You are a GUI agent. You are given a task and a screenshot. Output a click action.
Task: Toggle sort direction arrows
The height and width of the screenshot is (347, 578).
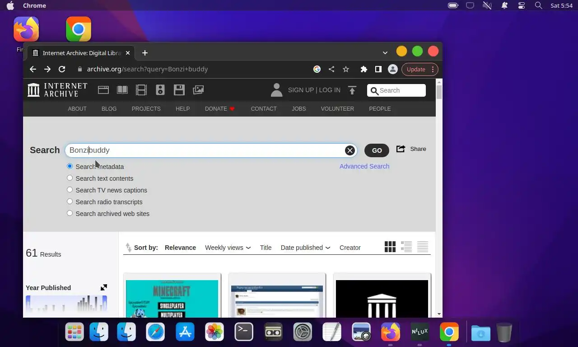(x=129, y=247)
